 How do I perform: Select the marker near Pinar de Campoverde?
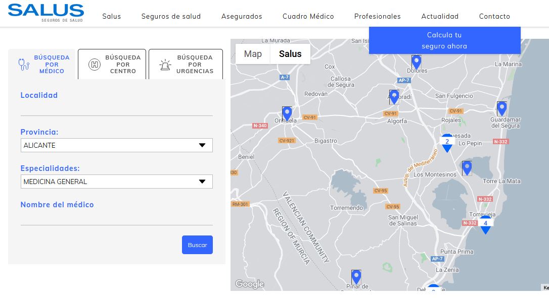[x=356, y=276]
